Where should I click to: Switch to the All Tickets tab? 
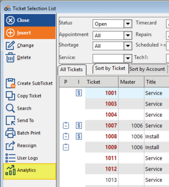tap(72, 69)
